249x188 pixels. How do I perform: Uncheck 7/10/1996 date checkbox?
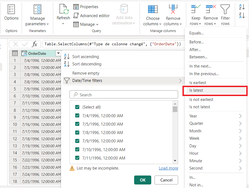click(77, 149)
